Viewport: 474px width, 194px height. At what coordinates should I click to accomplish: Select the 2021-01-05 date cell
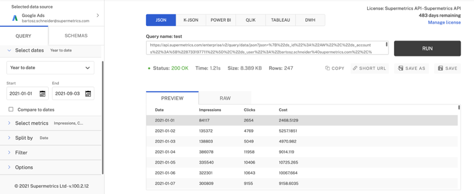pos(165,162)
